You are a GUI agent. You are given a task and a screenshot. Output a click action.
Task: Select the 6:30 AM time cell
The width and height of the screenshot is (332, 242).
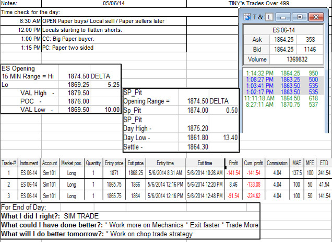pos(21,21)
